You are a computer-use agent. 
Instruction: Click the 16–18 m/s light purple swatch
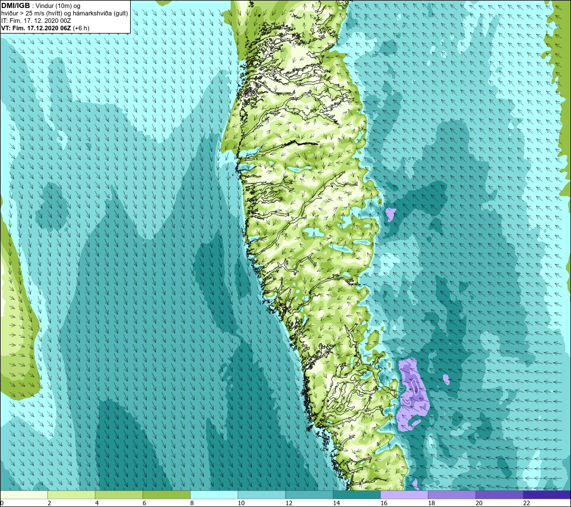404,494
